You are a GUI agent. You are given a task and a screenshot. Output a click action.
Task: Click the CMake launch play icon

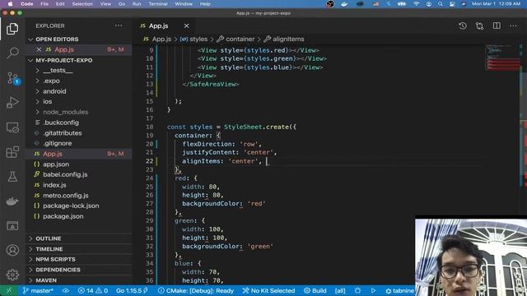pyautogui.click(x=373, y=290)
